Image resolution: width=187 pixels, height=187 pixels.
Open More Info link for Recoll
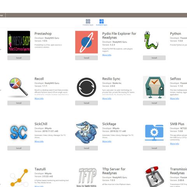click(39, 99)
